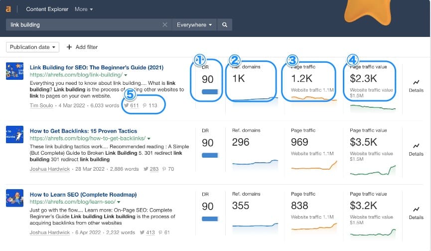Click Twitter icon next to 283 shares
The width and height of the screenshot is (431, 251).
[x=146, y=169]
